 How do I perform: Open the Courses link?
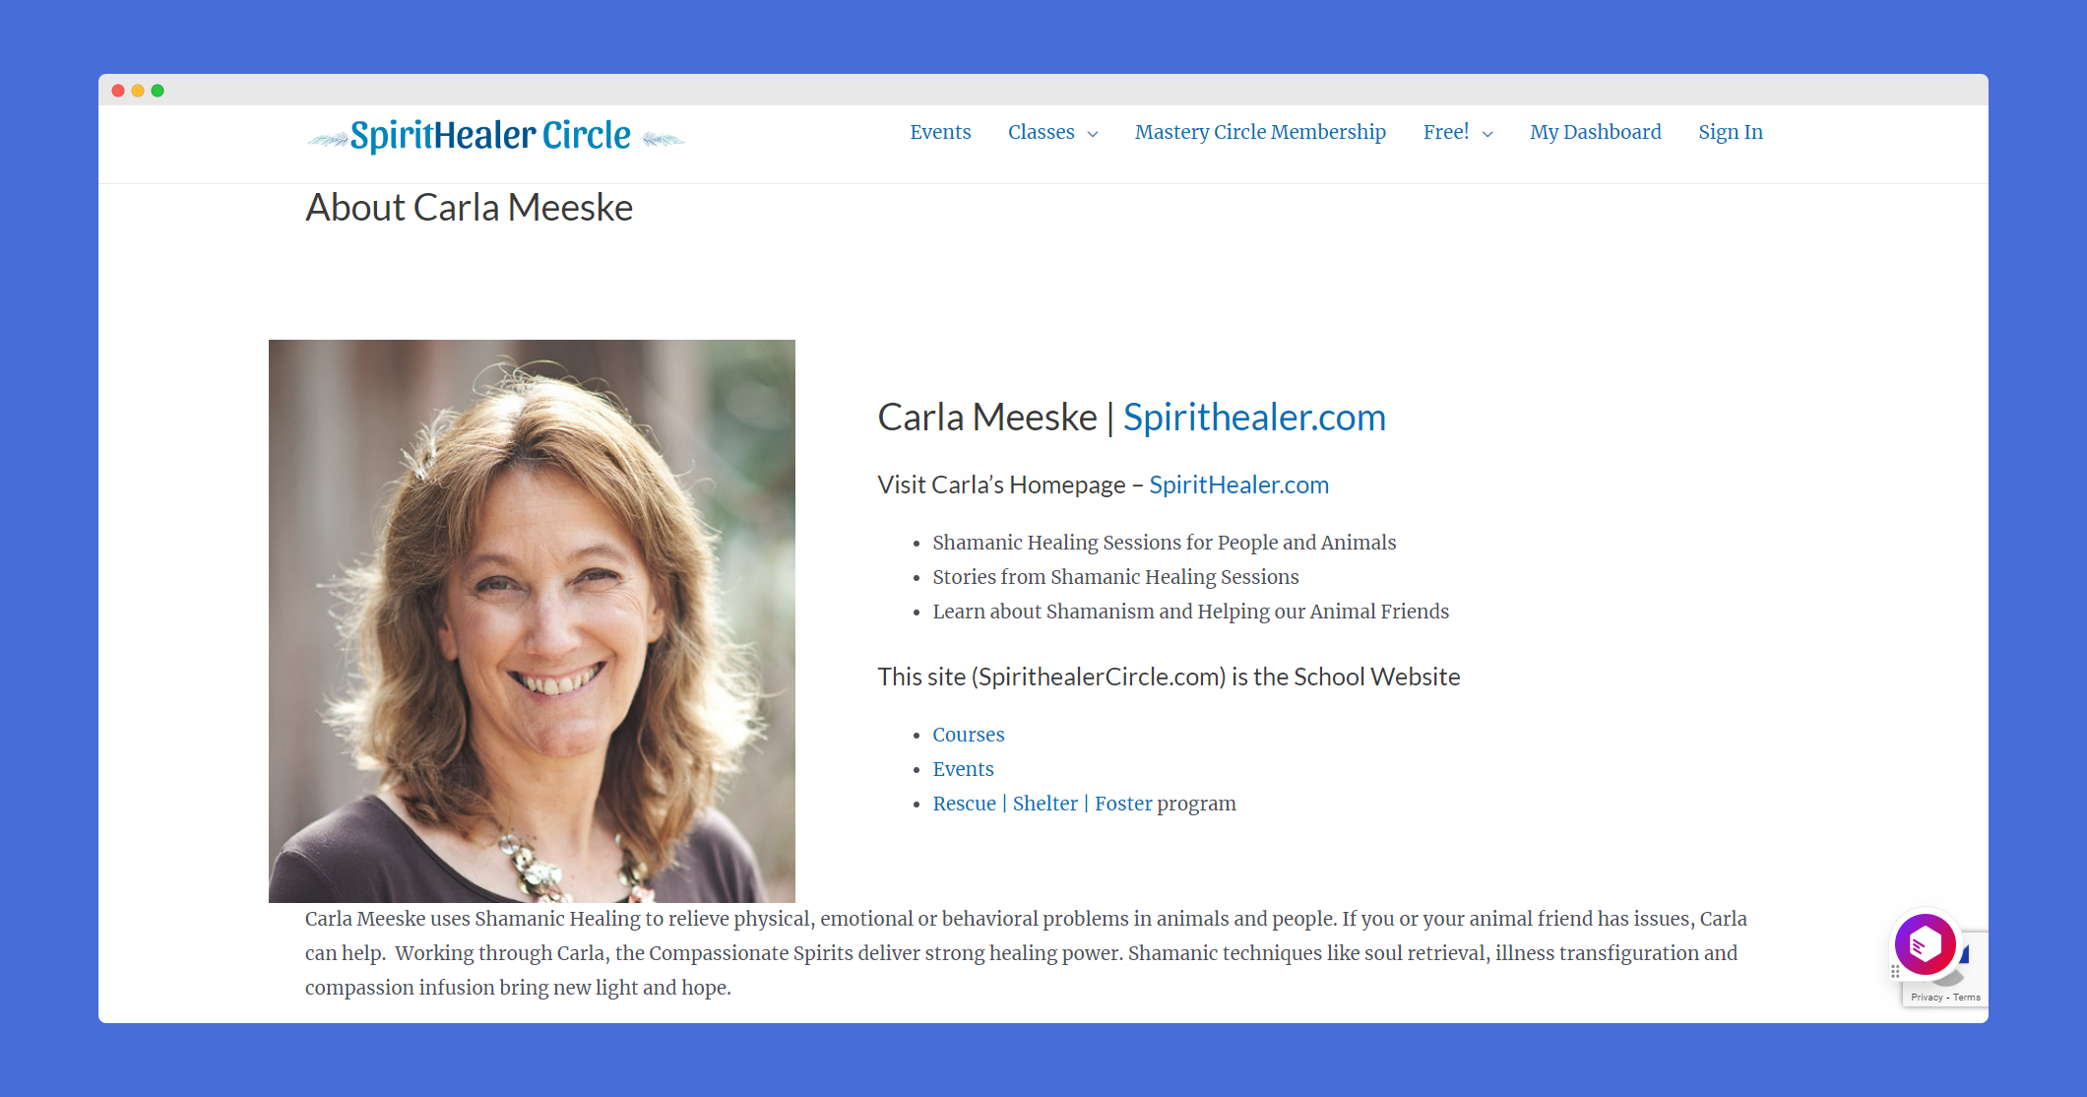(x=969, y=735)
